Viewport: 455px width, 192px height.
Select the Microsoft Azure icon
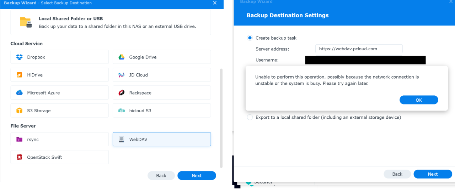19,93
